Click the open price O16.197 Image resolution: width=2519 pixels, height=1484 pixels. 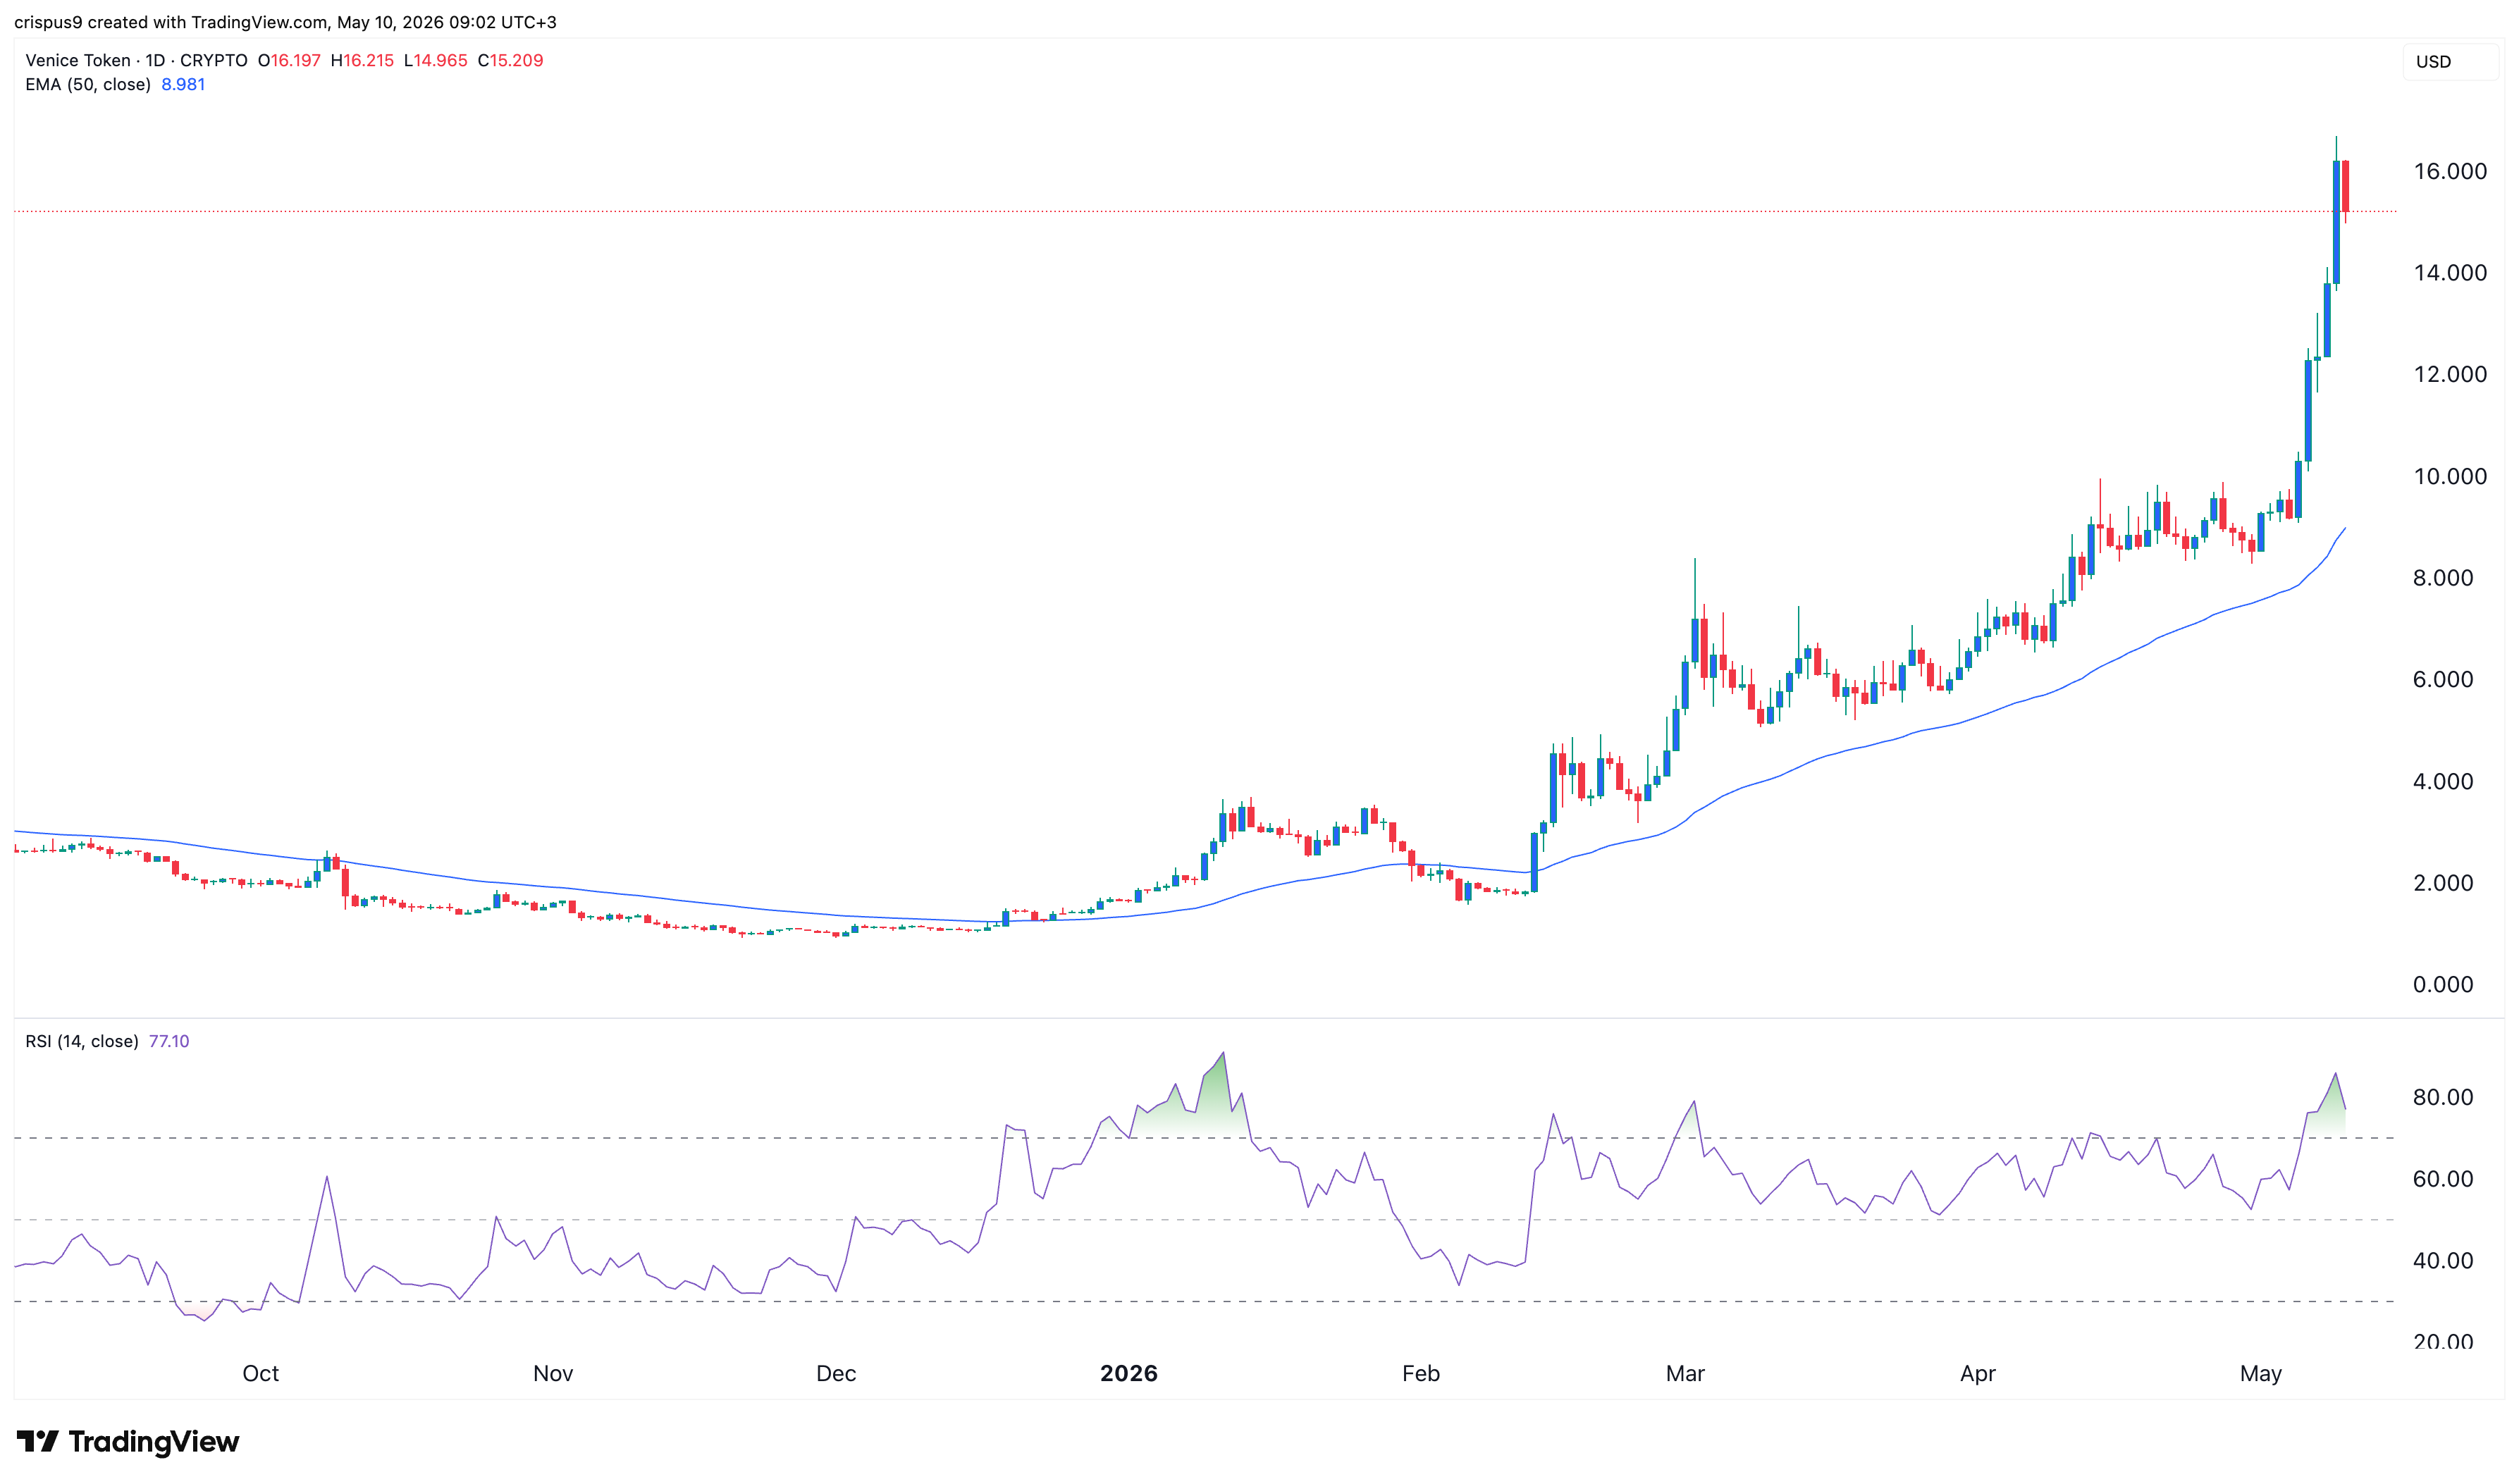click(289, 60)
